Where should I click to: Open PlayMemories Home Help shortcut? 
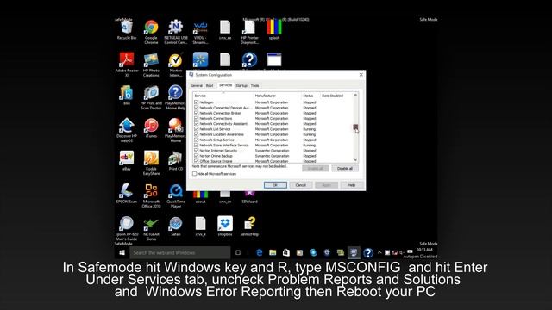click(175, 97)
